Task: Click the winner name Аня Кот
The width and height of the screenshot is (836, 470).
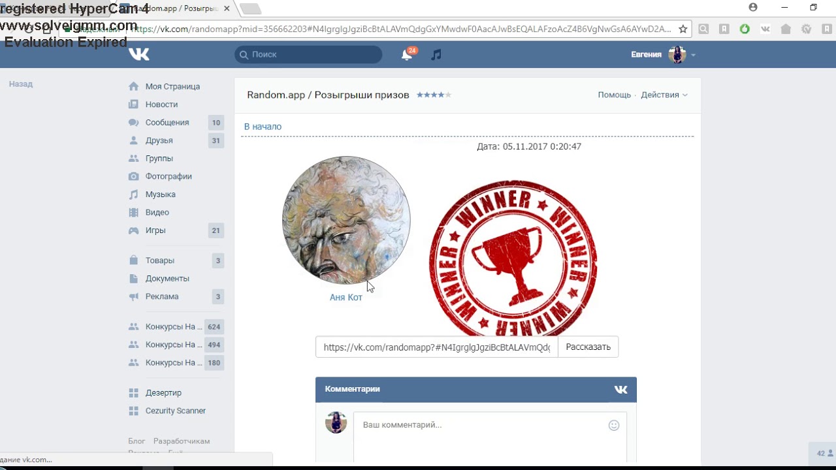Action: click(346, 297)
